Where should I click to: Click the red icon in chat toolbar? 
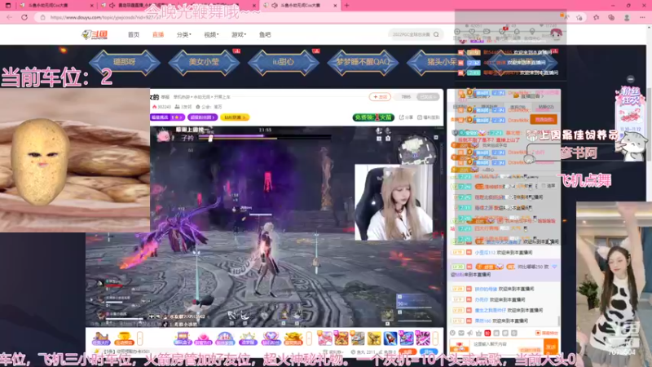coord(487,334)
